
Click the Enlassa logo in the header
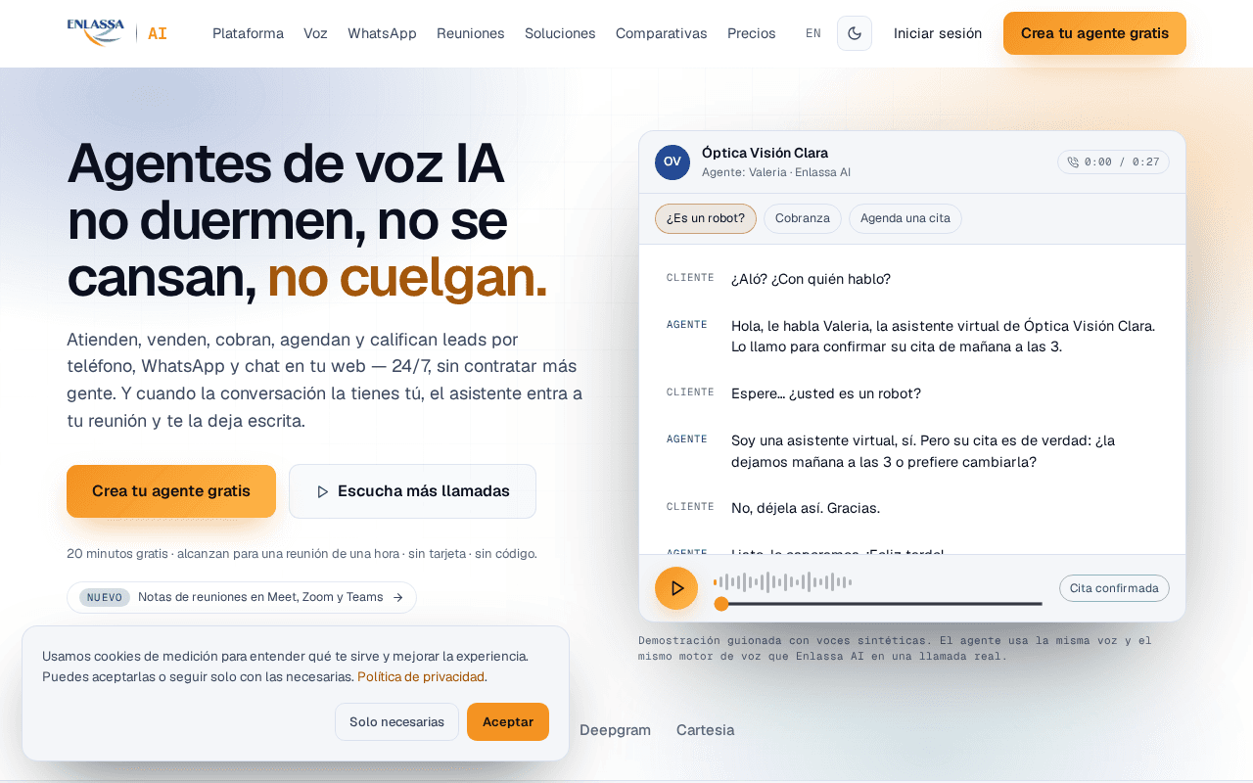96,32
